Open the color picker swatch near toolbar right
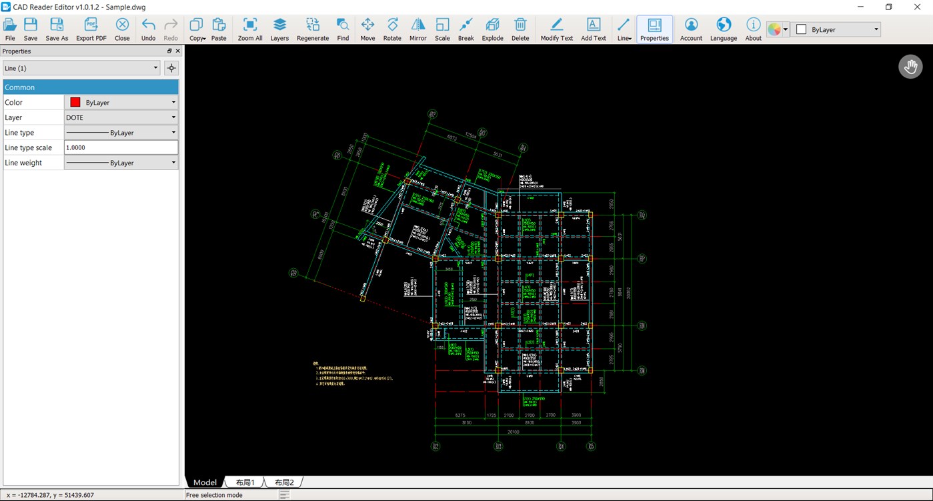Screen dimensions: 933x501 click(x=775, y=29)
